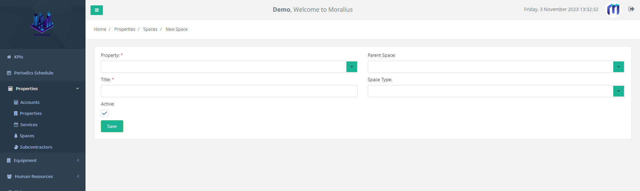
Task: Expand the Equipment menu chevron
Action: coord(78,160)
